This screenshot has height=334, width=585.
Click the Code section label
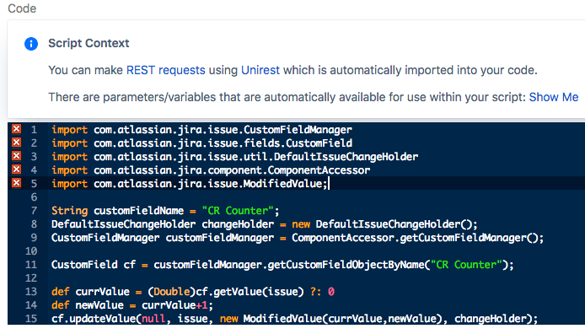tap(22, 8)
